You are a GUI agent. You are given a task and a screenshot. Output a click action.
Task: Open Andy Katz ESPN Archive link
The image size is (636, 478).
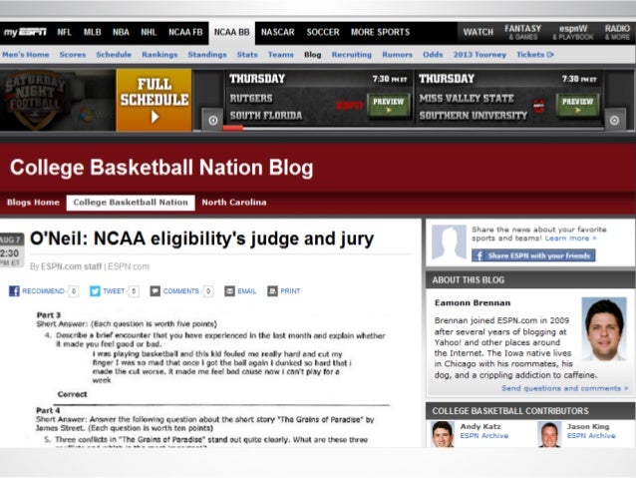484,436
